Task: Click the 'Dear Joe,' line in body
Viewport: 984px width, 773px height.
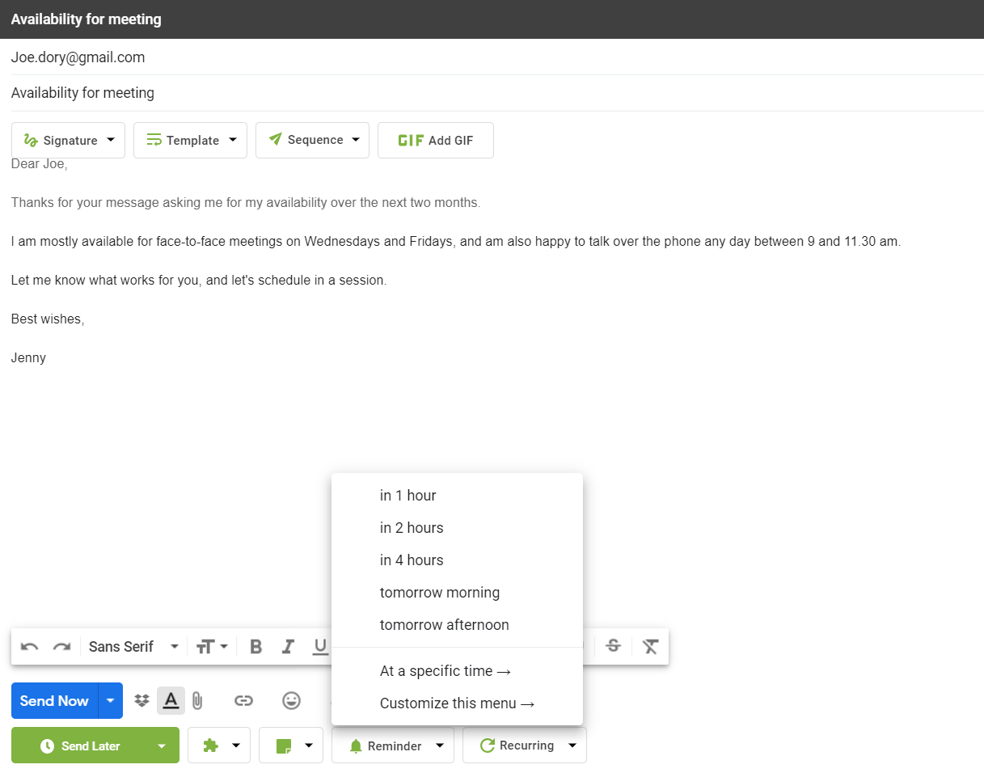Action: tap(40, 164)
